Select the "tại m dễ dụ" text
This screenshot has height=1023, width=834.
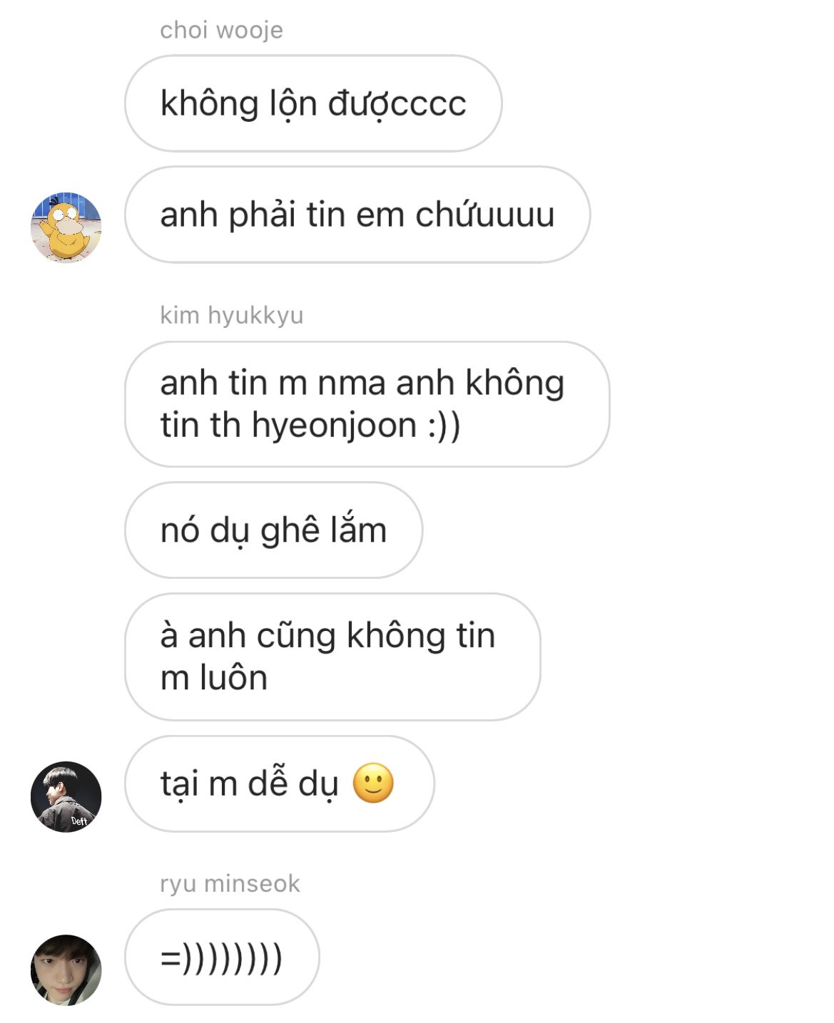click(x=250, y=784)
